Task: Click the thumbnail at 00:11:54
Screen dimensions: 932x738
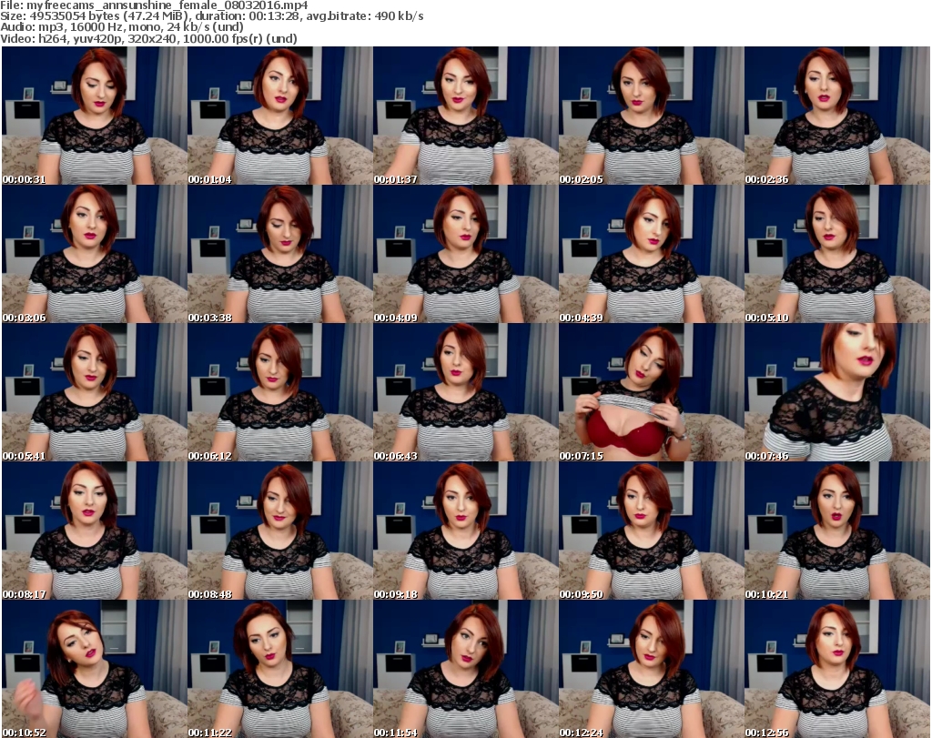Action: coord(465,669)
